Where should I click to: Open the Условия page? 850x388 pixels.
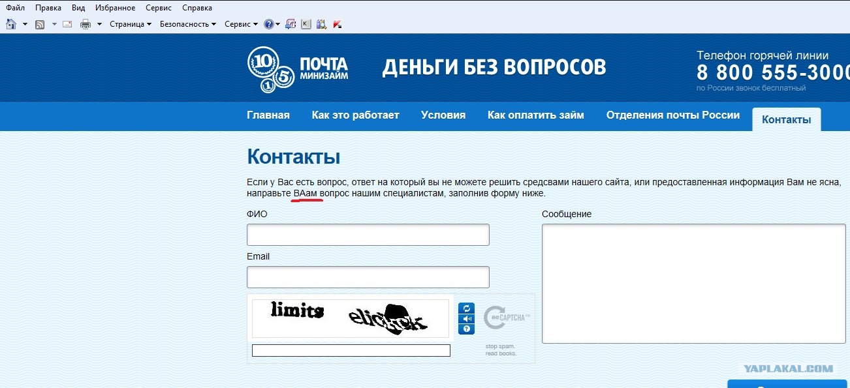coord(443,115)
